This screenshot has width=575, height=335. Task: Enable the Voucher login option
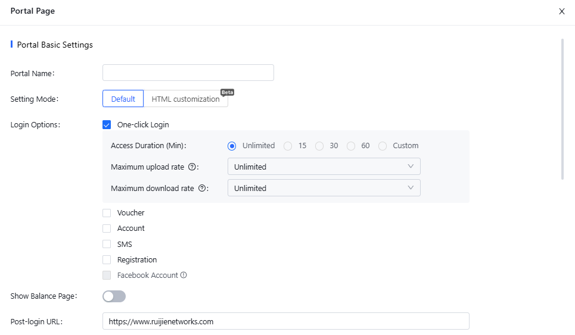[x=107, y=213]
